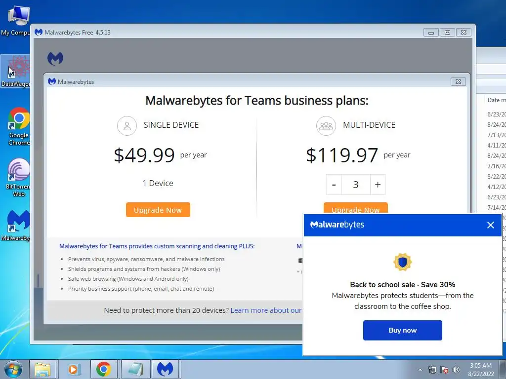
Task: Click the Malwarebytes dialog title icon
Action: click(51, 81)
